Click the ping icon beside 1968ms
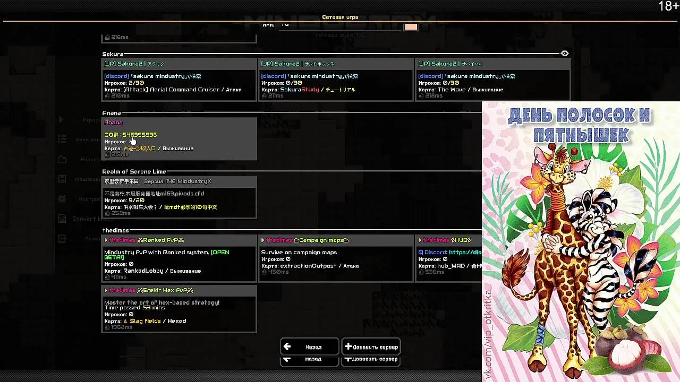The height and width of the screenshot is (382, 680). (x=107, y=327)
